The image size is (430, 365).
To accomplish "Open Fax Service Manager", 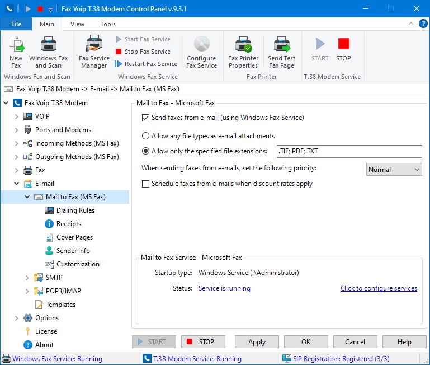I will tap(94, 52).
